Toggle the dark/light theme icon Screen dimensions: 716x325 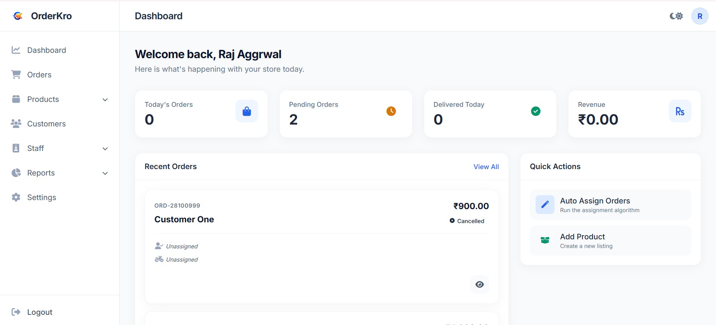[x=676, y=16]
